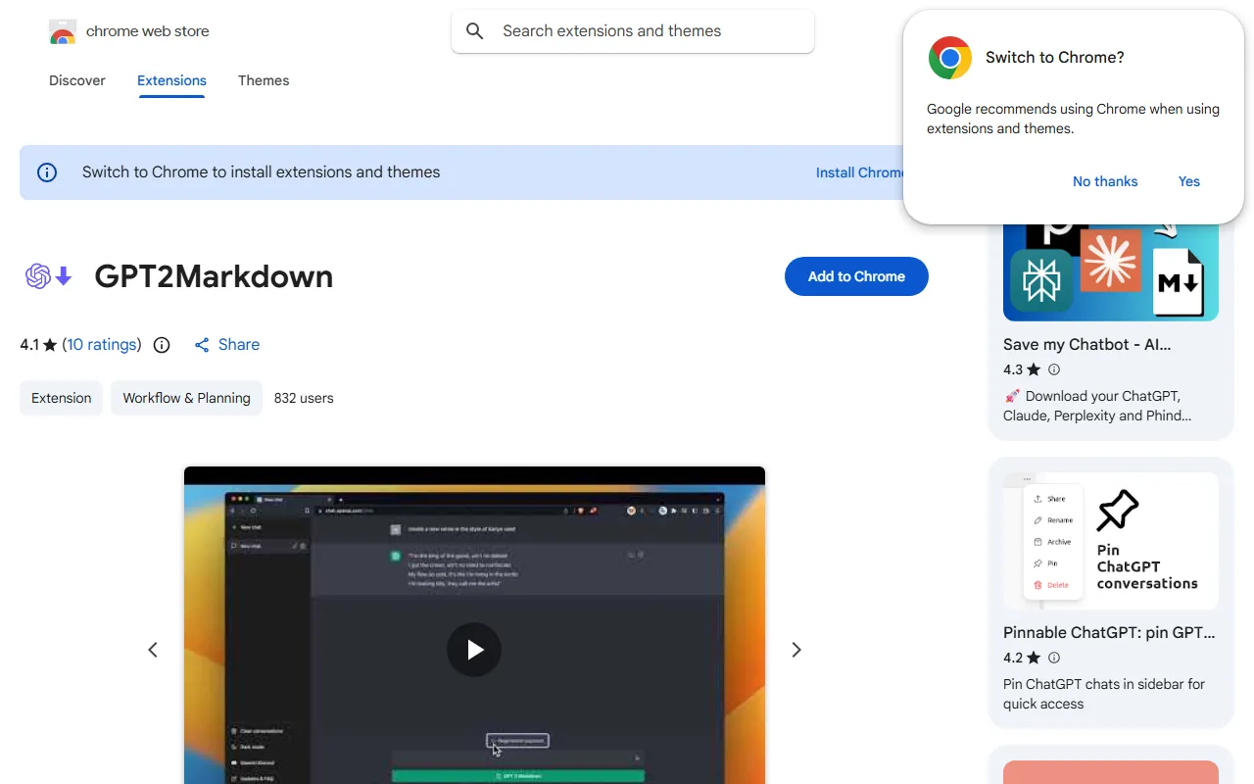Go to the previous screenshot slide
This screenshot has width=1254, height=784.
153,650
